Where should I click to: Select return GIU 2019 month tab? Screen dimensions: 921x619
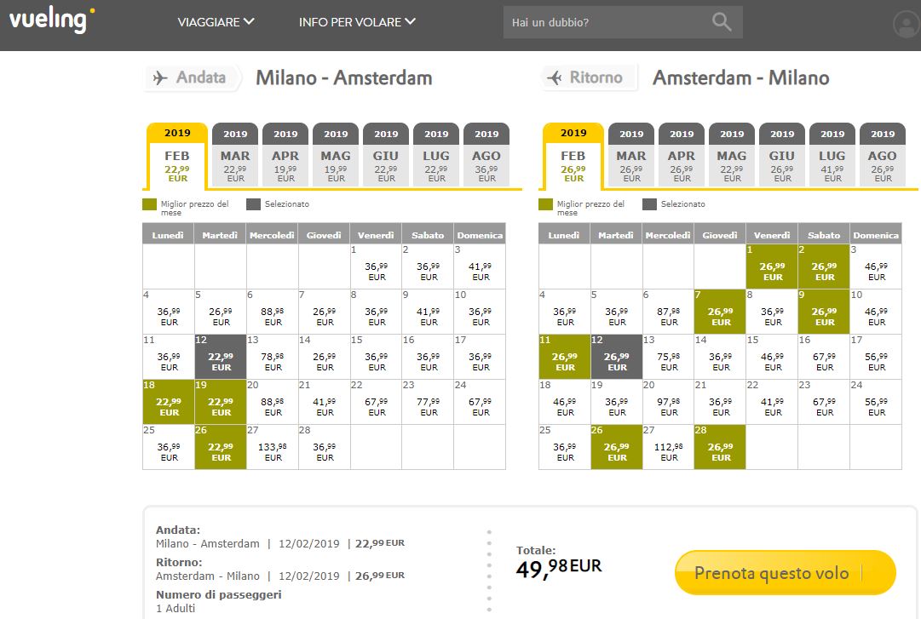782,156
